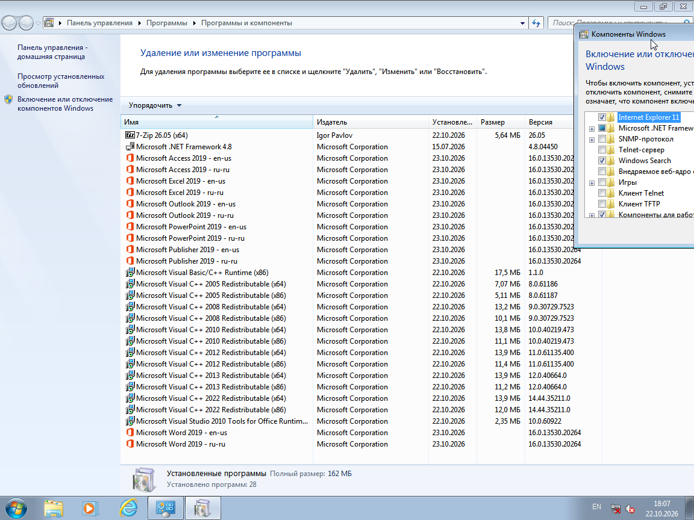
Task: Open the Start menu orb
Action: (16, 508)
